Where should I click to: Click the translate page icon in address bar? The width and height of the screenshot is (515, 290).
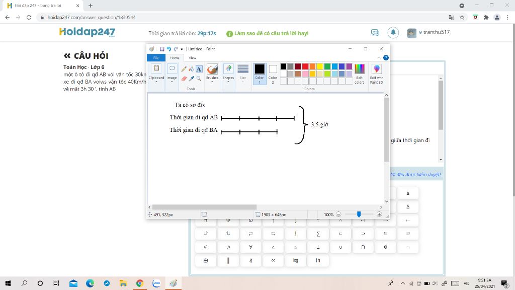pyautogui.click(x=451, y=18)
